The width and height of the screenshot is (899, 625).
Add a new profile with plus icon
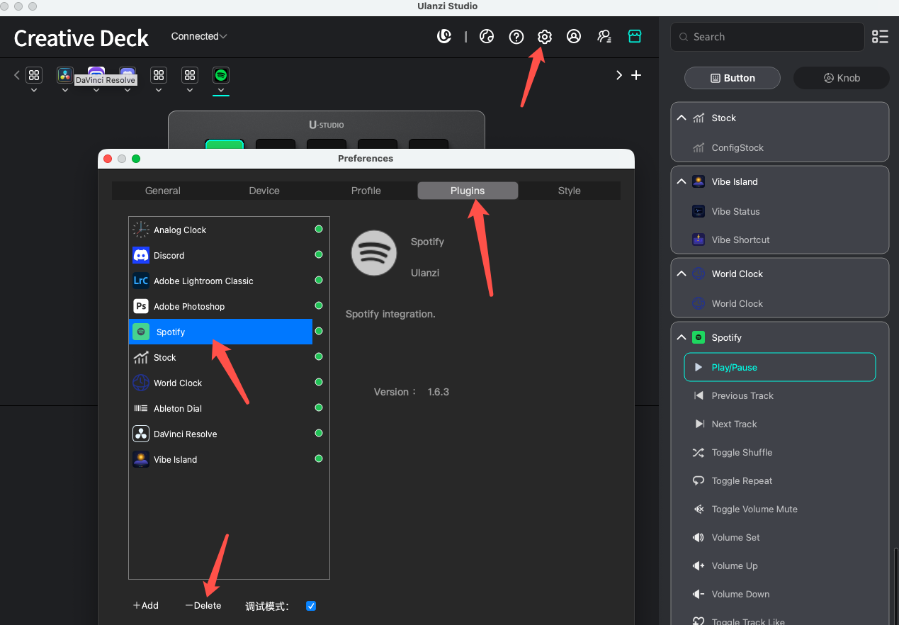[x=636, y=75]
